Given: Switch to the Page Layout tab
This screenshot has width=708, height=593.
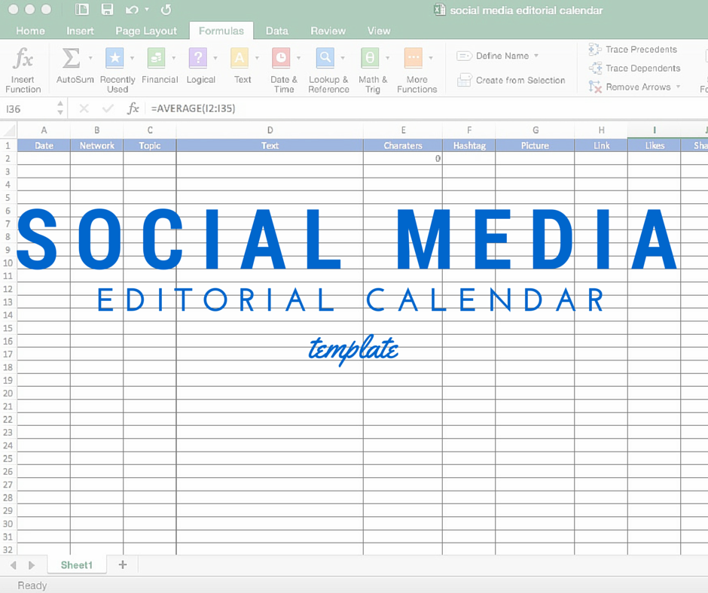Looking at the screenshot, I should click(146, 31).
